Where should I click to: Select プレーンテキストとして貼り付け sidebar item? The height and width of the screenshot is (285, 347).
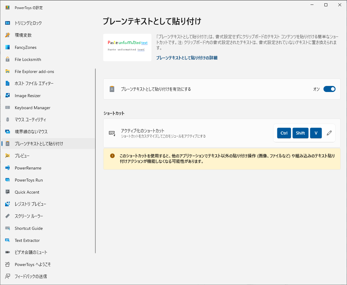pos(48,144)
